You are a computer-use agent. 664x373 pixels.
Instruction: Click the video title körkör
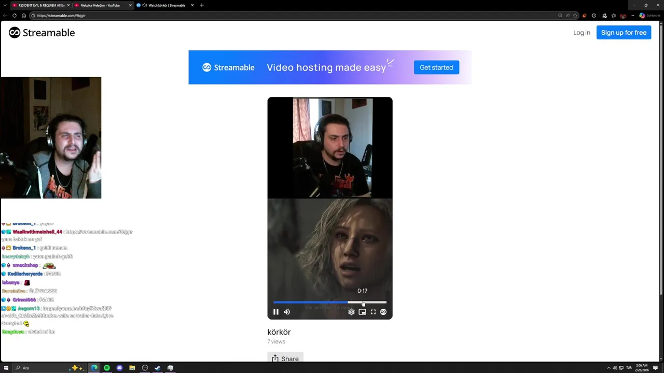(x=279, y=332)
